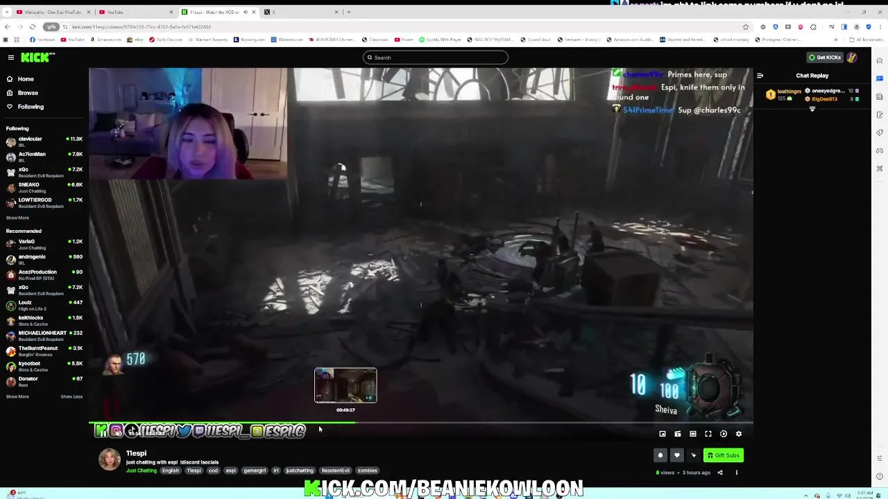Open clavicular channel in Following list
Image resolution: width=888 pixels, height=499 pixels.
44,142
